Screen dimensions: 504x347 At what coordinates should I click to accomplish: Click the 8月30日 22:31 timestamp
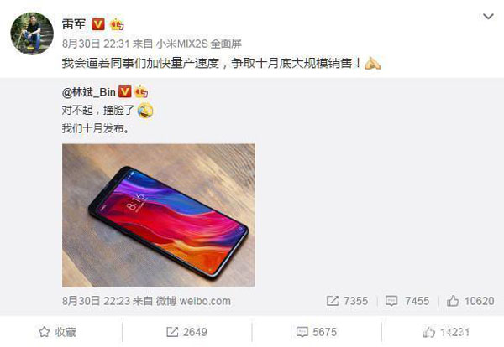tap(96, 44)
